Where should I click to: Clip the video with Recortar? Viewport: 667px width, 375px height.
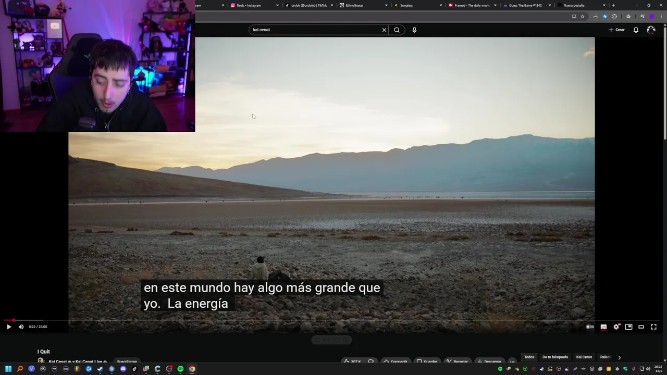(457, 361)
